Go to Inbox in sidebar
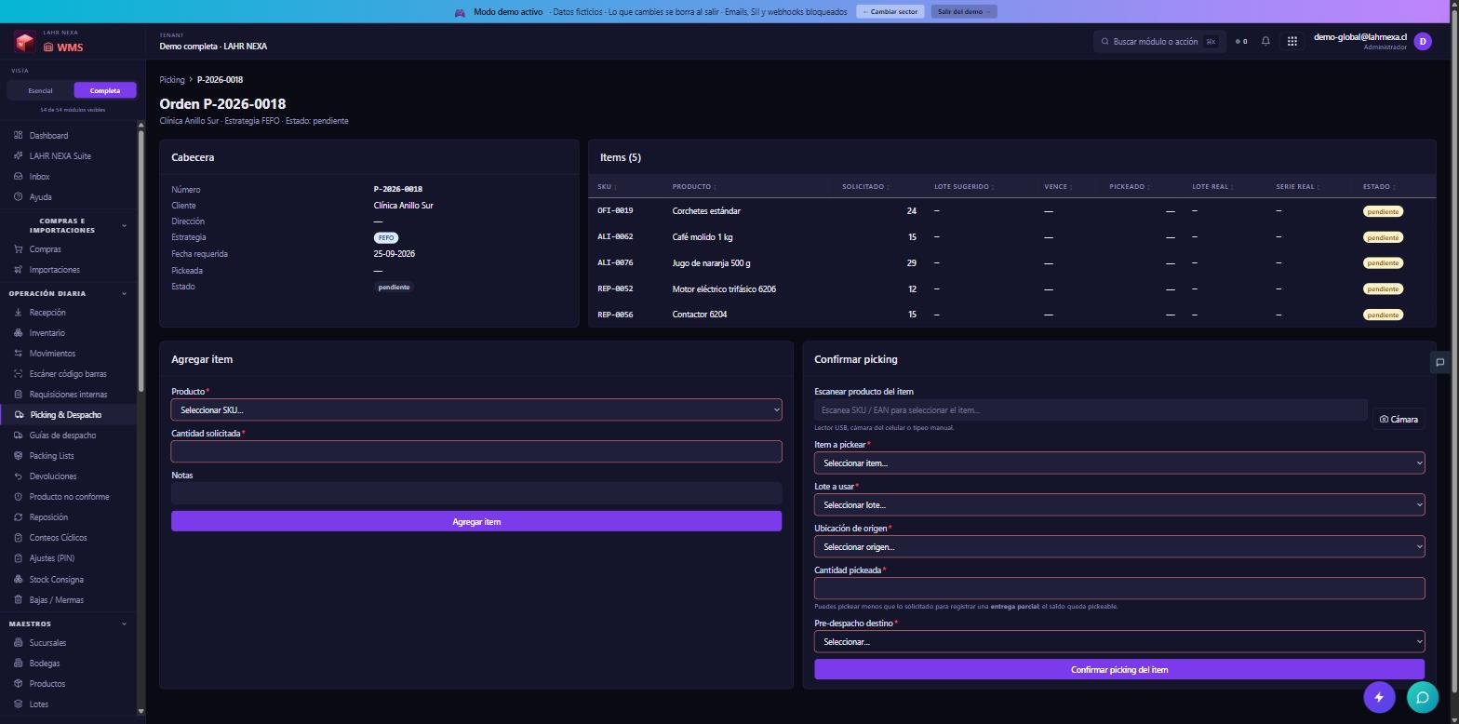1459x724 pixels. (39, 177)
